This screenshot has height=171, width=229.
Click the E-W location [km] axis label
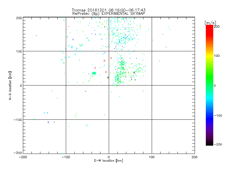coord(108,161)
